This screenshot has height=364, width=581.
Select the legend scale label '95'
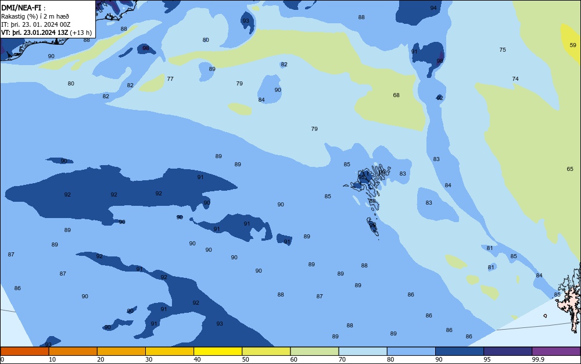pos(487,359)
